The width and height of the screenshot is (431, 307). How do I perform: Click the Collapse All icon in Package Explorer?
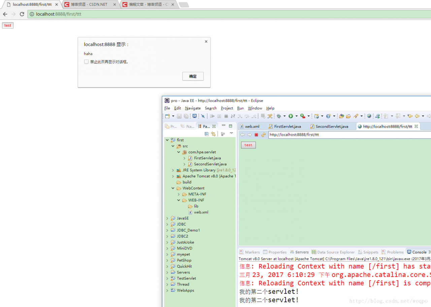click(x=207, y=134)
